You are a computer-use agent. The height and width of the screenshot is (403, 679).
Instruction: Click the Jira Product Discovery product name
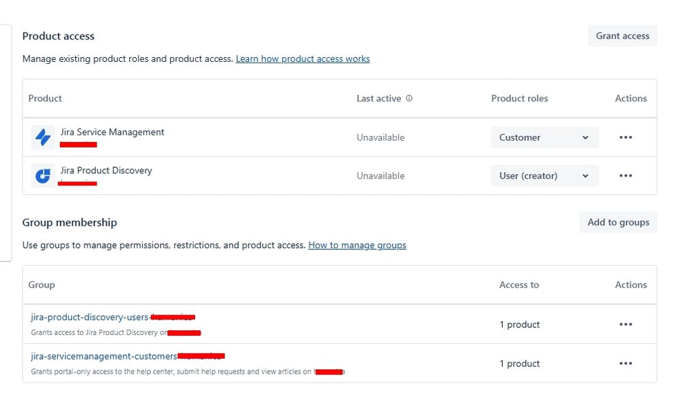click(x=106, y=171)
